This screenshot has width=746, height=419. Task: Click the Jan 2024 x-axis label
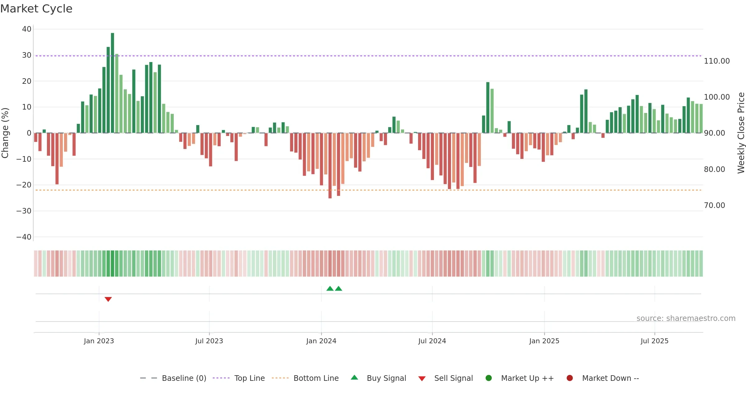point(321,341)
